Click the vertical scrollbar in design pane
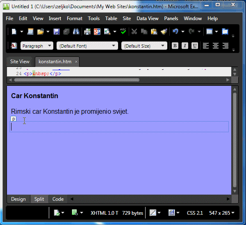The height and width of the screenshot is (225, 246). tap(235, 140)
